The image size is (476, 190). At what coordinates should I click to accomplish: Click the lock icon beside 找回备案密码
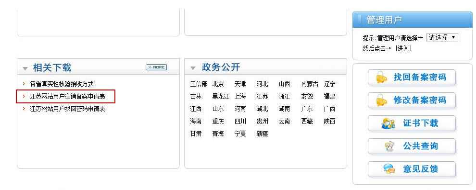381,78
